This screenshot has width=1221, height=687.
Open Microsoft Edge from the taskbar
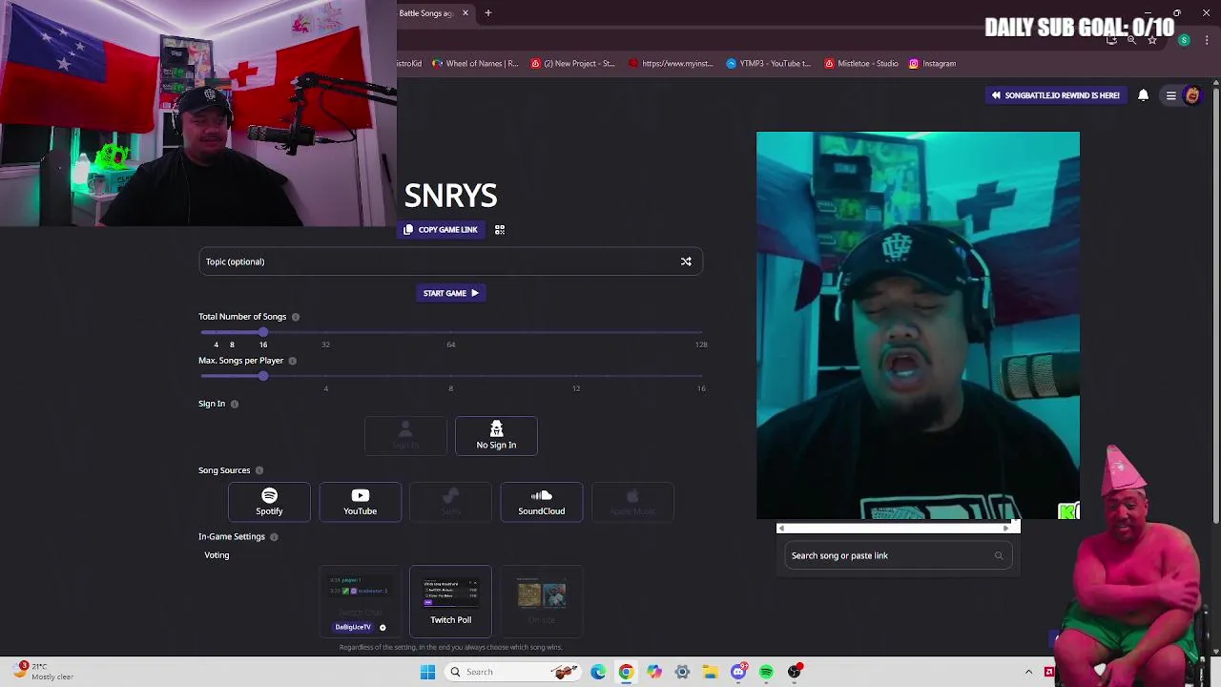pyautogui.click(x=598, y=672)
